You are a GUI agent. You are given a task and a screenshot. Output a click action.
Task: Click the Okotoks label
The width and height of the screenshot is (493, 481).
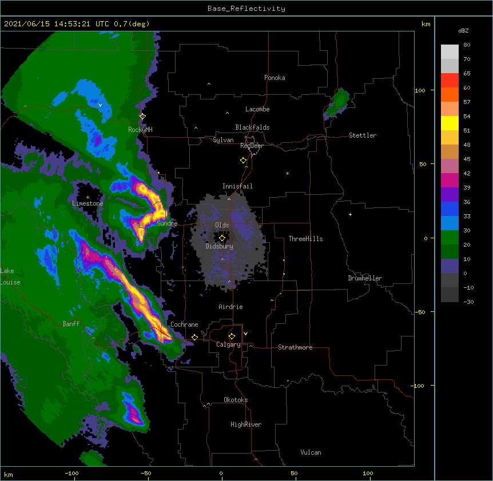(x=236, y=400)
